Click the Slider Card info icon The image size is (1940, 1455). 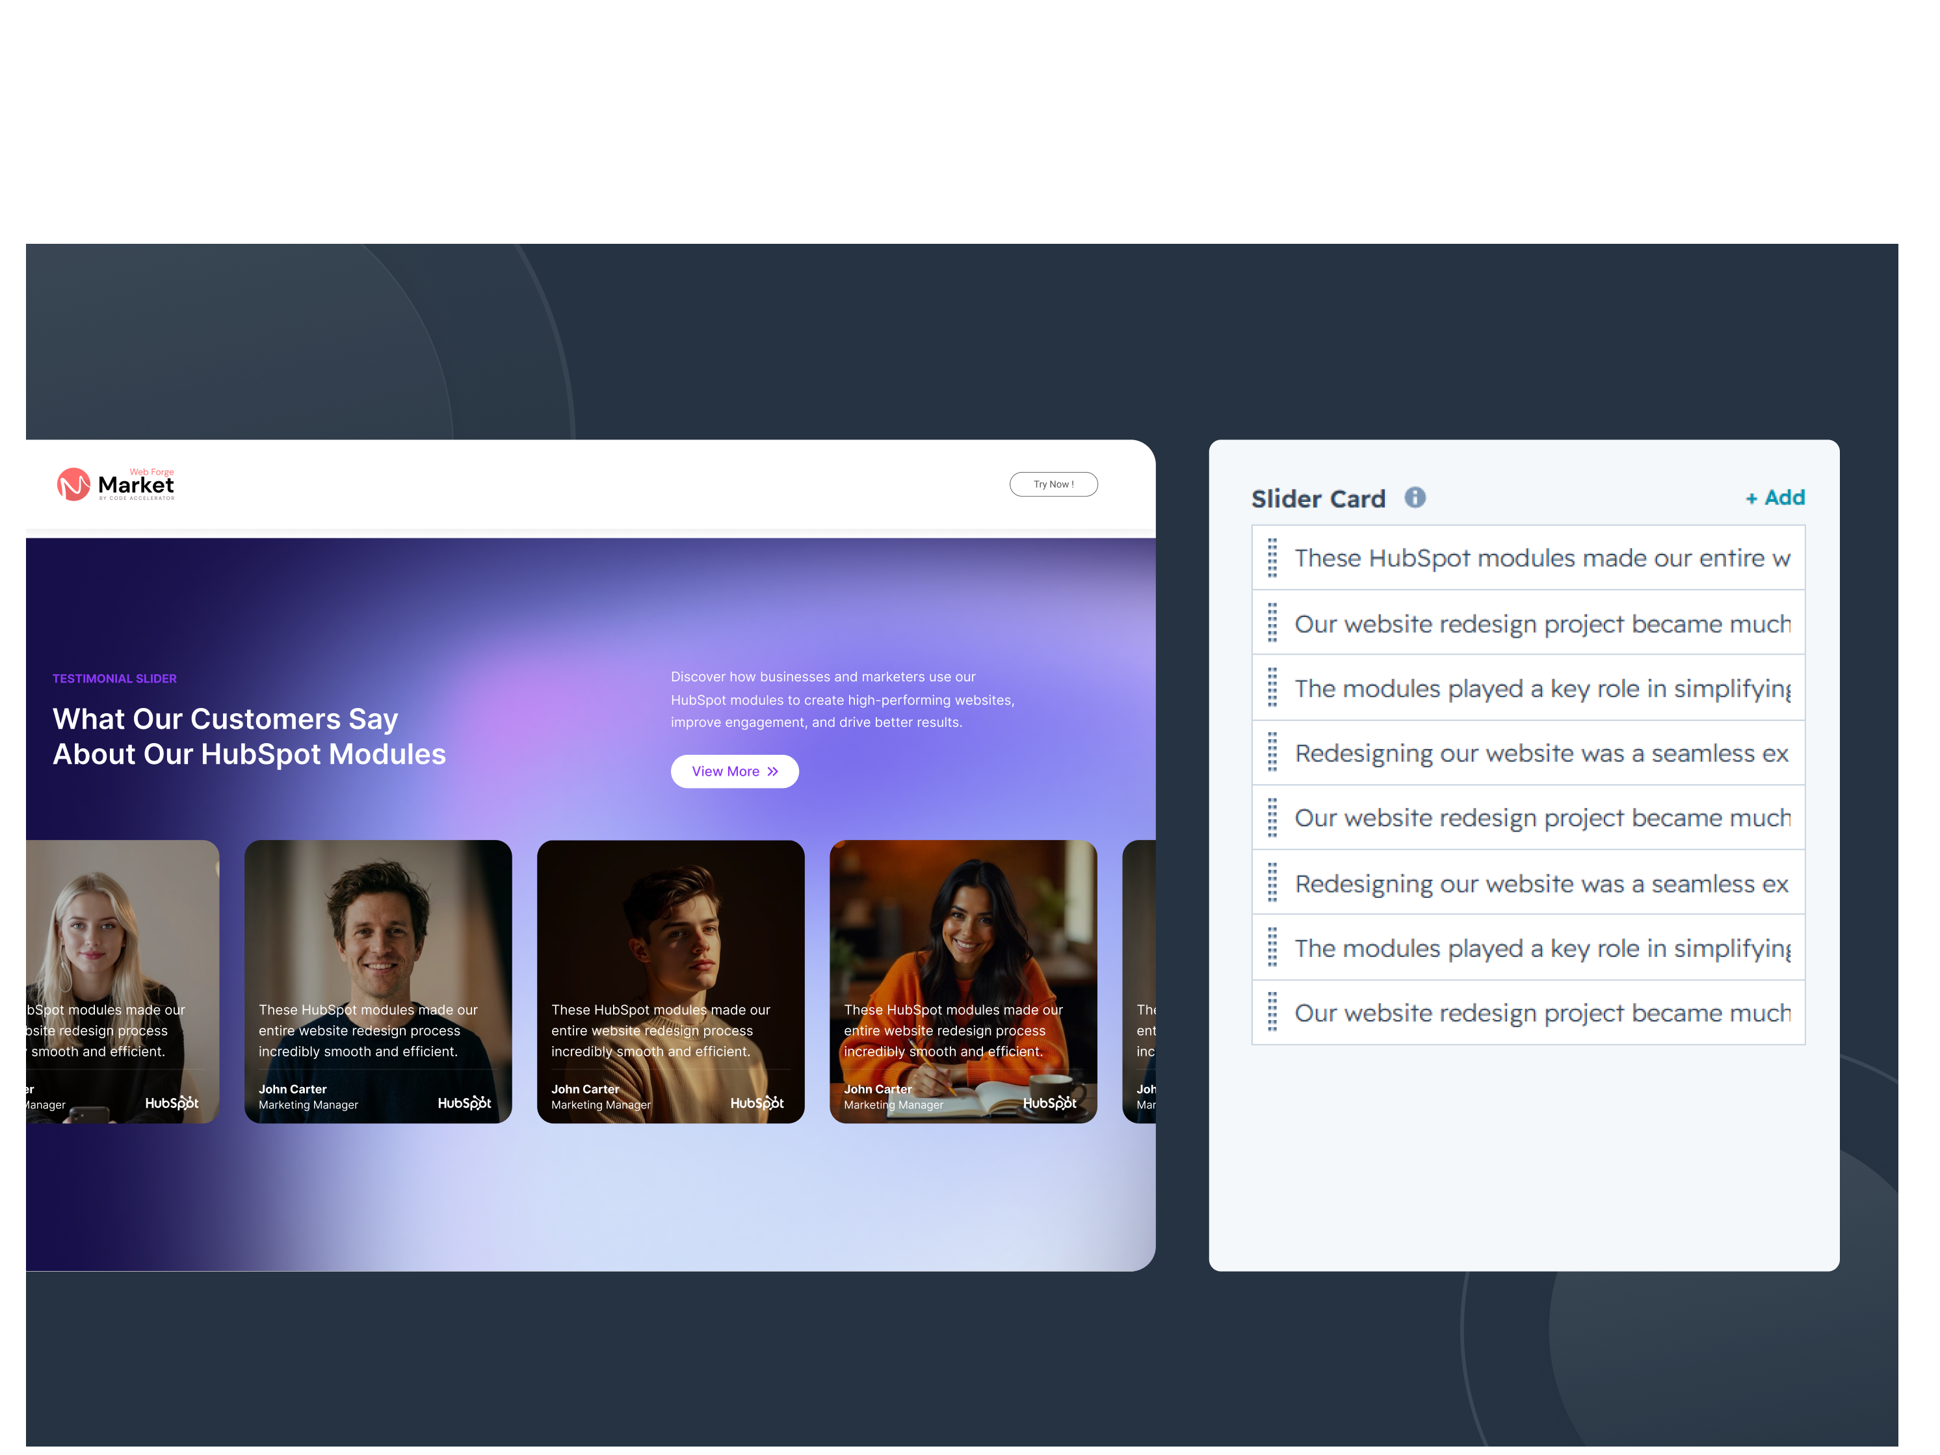click(1415, 498)
